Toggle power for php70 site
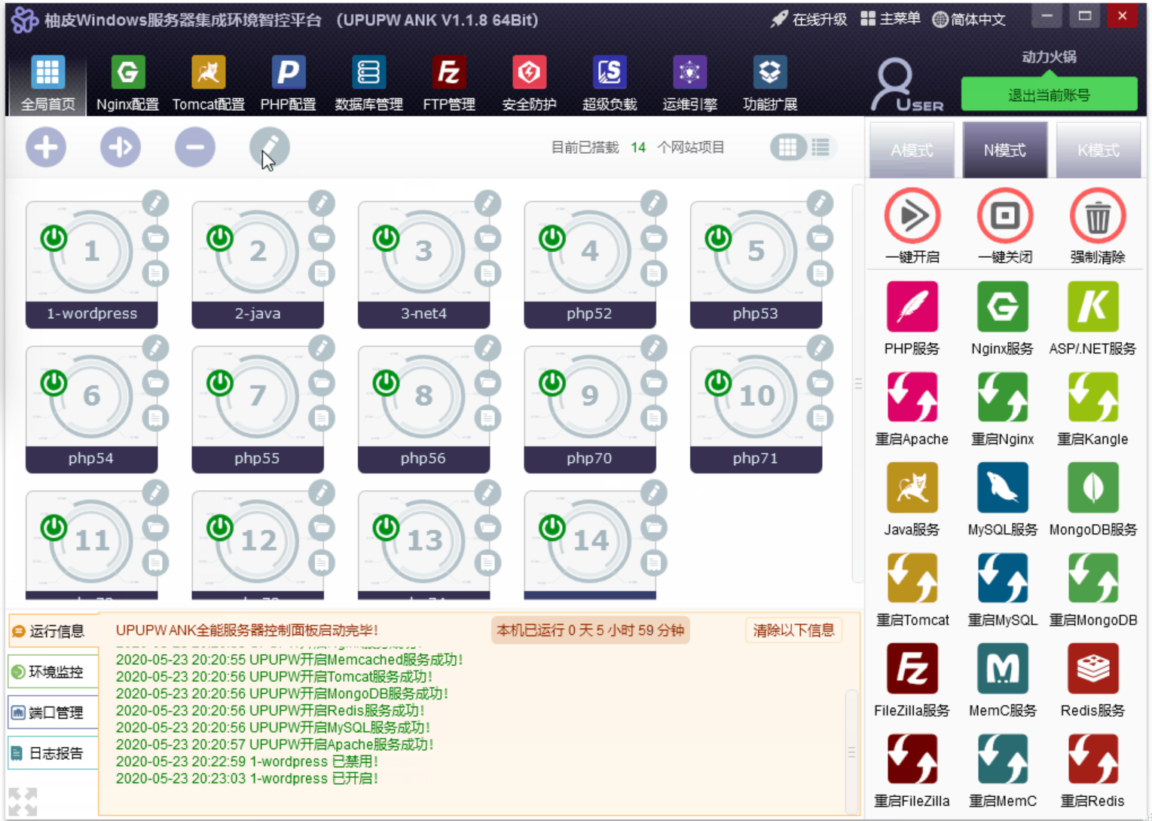The height and width of the screenshot is (821, 1152). tap(552, 383)
